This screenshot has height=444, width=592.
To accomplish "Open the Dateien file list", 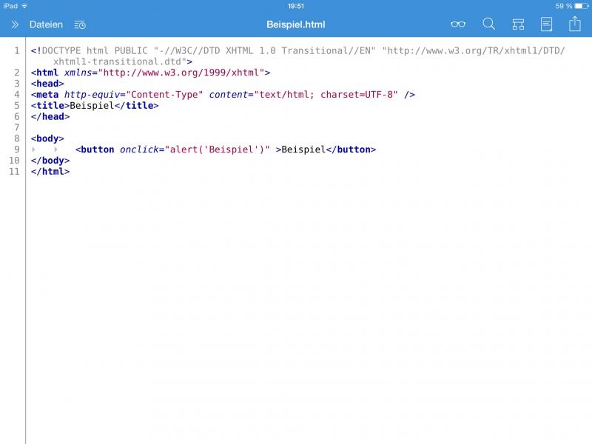I will coord(46,24).
